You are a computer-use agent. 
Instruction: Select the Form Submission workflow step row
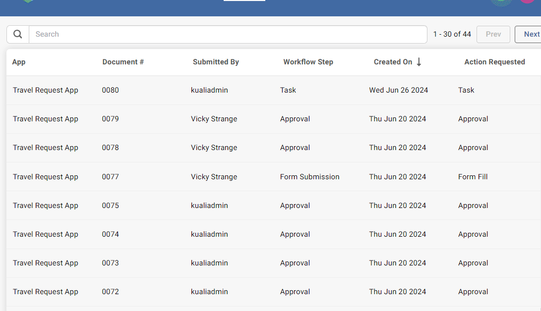click(x=309, y=177)
